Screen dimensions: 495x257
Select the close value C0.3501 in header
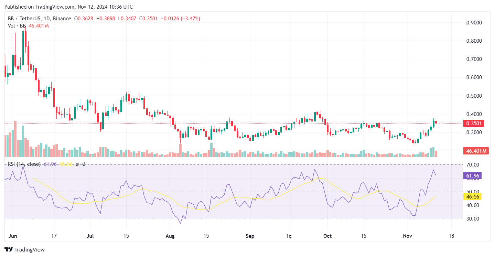(x=149, y=19)
